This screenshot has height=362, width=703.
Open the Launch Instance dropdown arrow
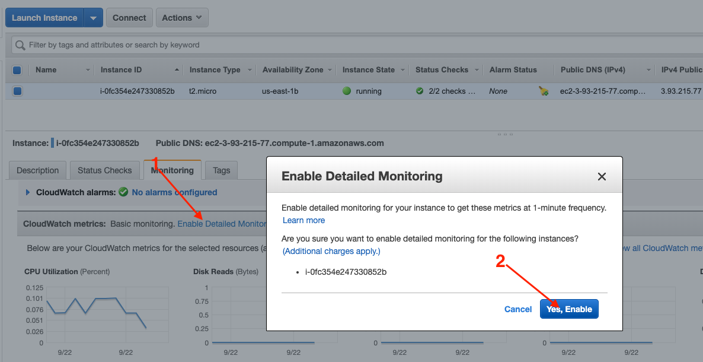click(93, 18)
